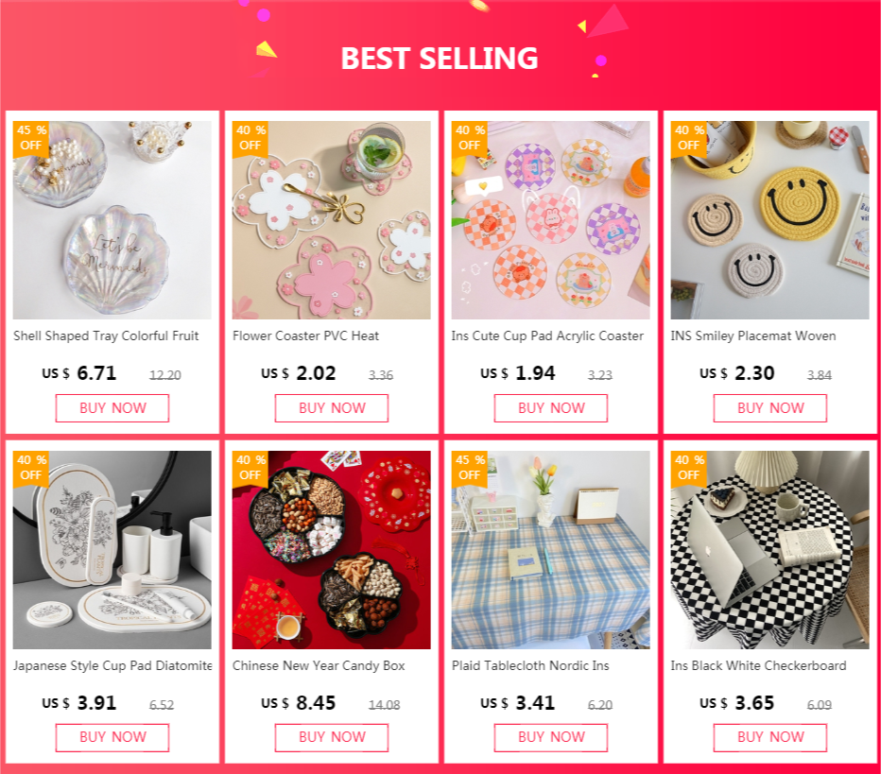Buy the Shell Shaped Tray now
Image resolution: width=881 pixels, height=774 pixels.
pyautogui.click(x=112, y=407)
